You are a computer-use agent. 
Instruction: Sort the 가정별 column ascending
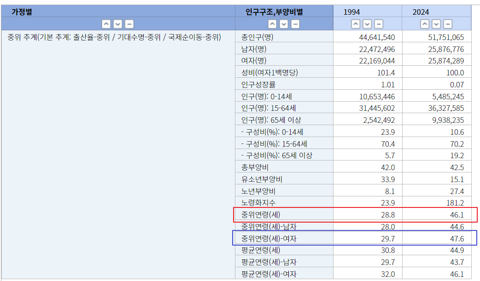coord(106,23)
